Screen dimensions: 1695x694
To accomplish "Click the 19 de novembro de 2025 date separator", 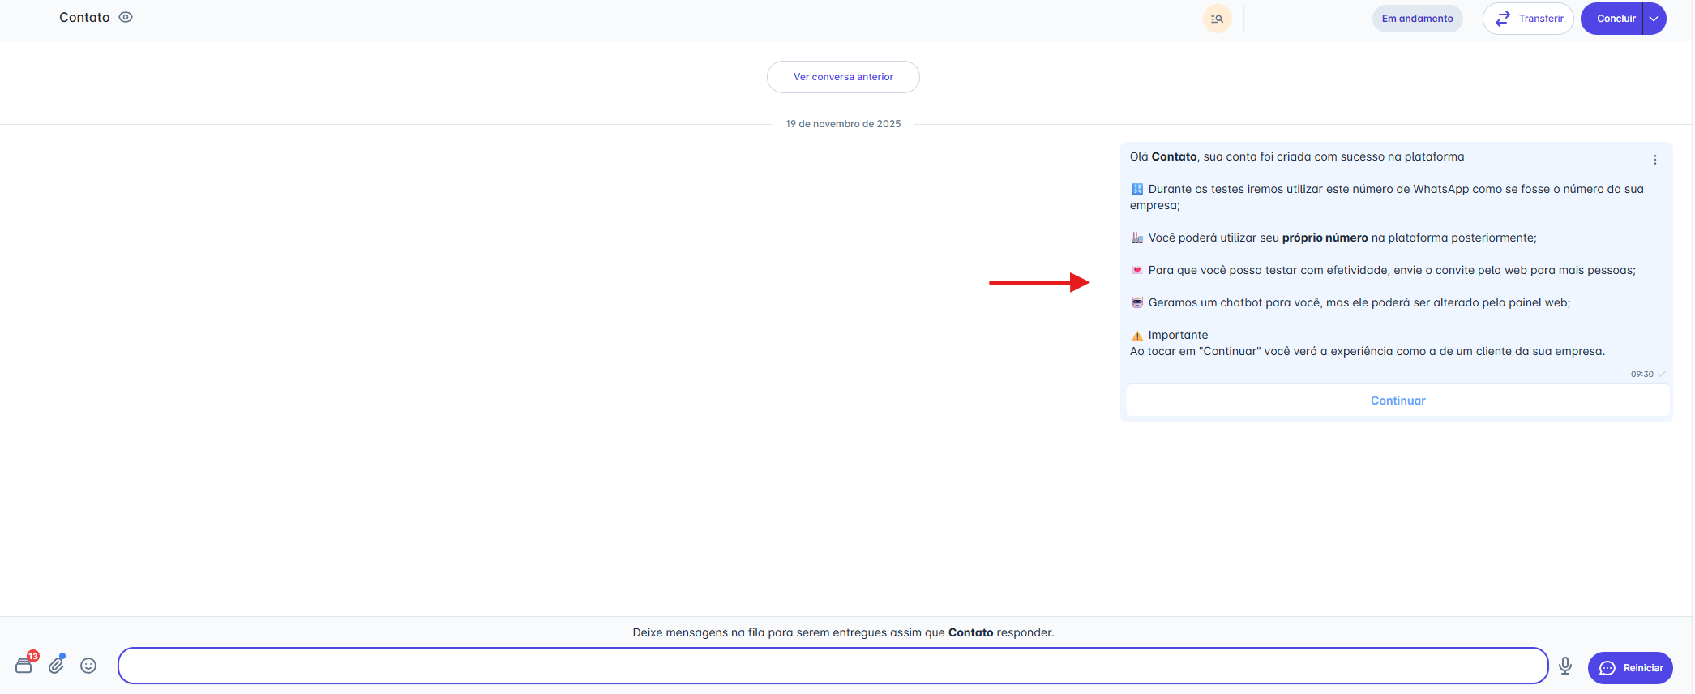I will tap(843, 124).
